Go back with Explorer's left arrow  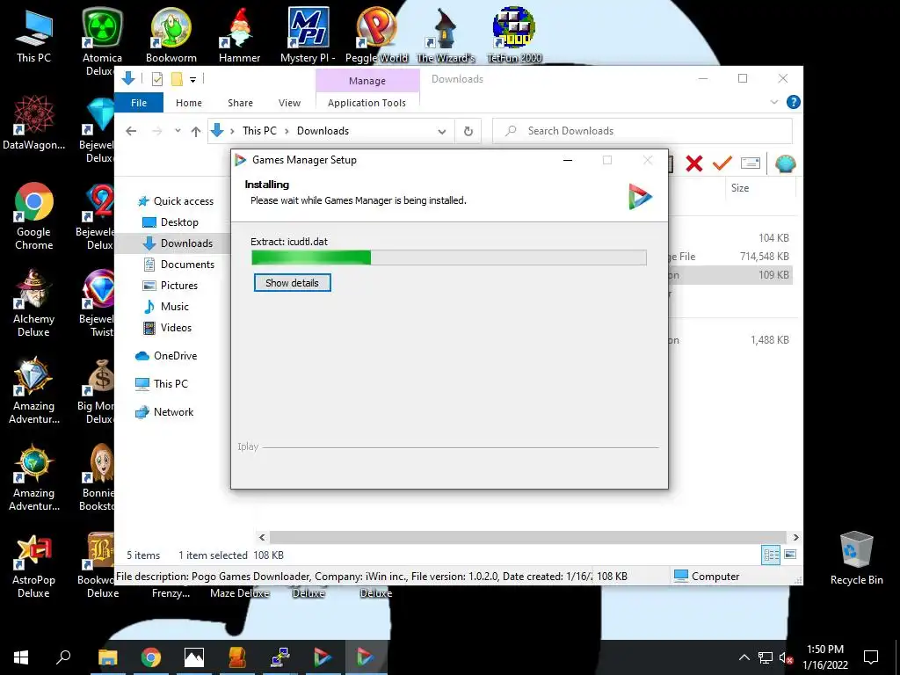(x=131, y=131)
